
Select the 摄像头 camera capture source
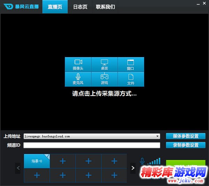point(78,65)
